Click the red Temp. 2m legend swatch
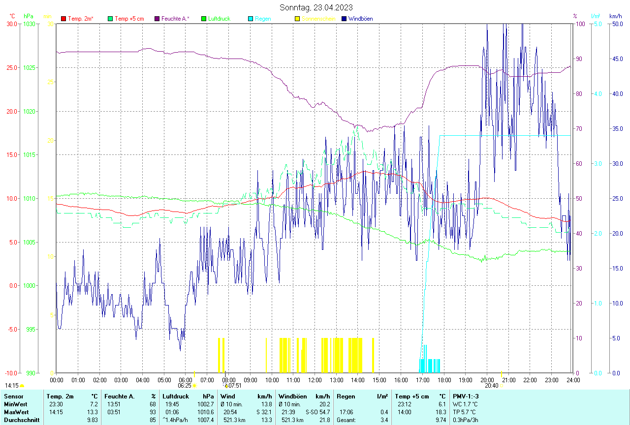This screenshot has width=630, height=425. (63, 19)
